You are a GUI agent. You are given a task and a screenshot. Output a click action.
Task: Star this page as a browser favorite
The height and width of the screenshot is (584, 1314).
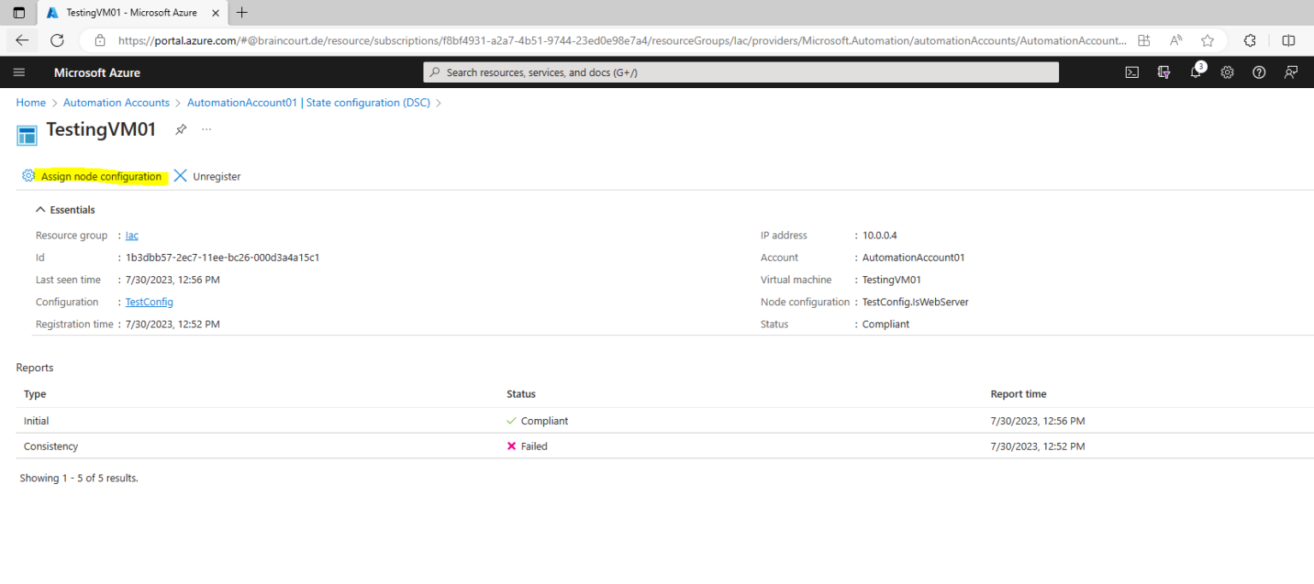click(1207, 40)
